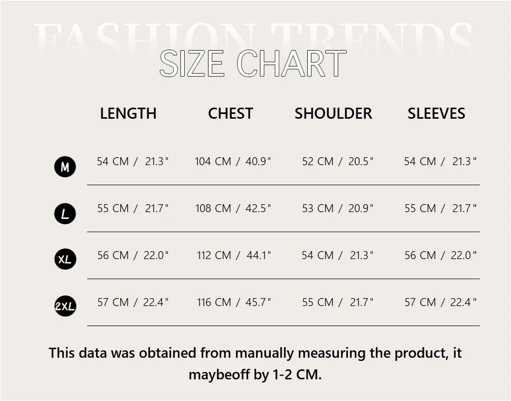This screenshot has width=511, height=401.
Task: Click the SIZE CHART title
Action: pos(253,63)
